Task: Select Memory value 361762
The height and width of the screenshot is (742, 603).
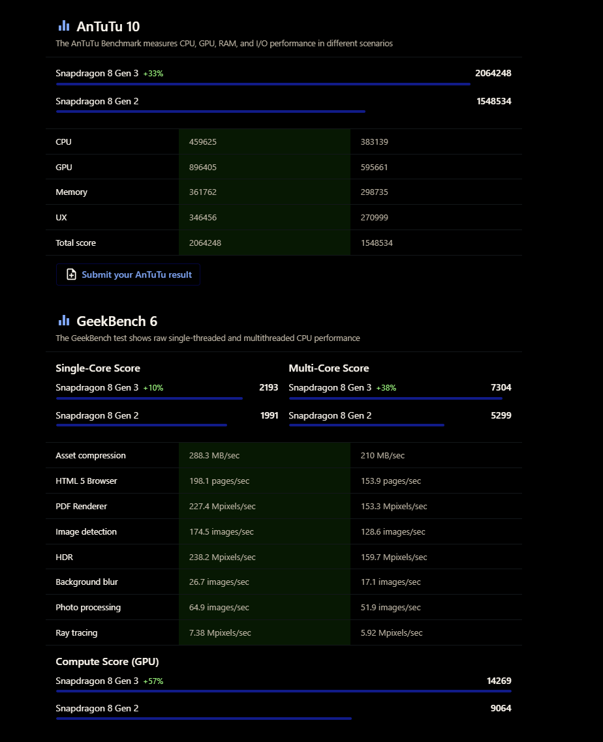Action: pyautogui.click(x=203, y=192)
